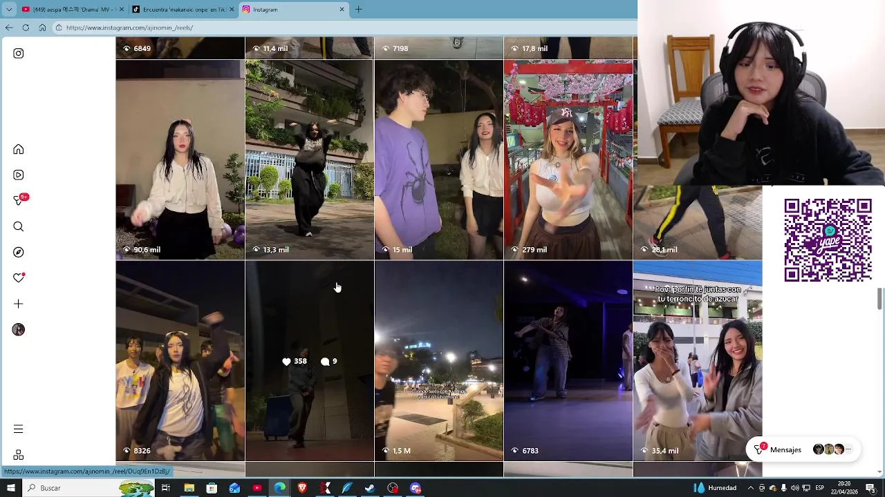
Task: Open the hamburger More menu in the sidebar
Action: click(19, 429)
